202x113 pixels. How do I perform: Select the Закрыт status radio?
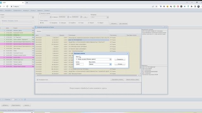click(98, 23)
